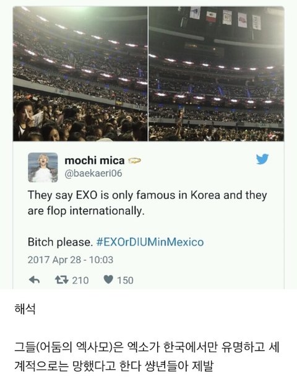This screenshot has height=381, width=297.
Task: Click the mochi mica display name
Action: tap(95, 160)
